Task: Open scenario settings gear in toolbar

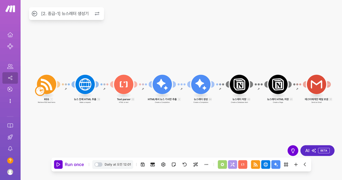Action: 163,165
